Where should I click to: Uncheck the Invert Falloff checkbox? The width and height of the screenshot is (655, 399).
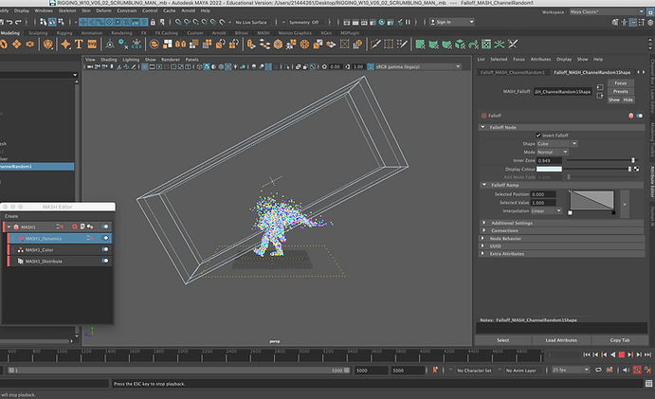pyautogui.click(x=538, y=136)
